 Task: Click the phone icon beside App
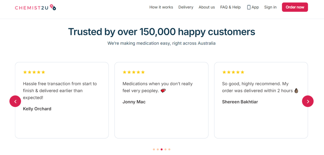pos(249,7)
